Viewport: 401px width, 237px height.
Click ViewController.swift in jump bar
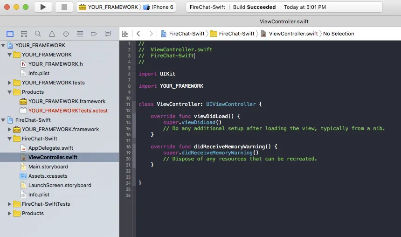[x=289, y=34]
